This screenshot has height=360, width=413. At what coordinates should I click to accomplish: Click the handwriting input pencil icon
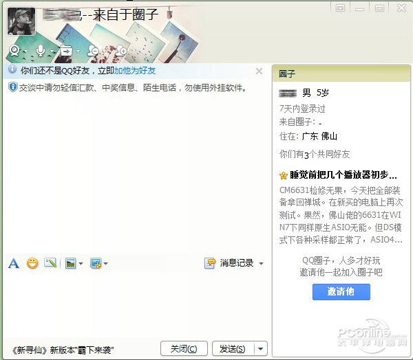(50, 262)
